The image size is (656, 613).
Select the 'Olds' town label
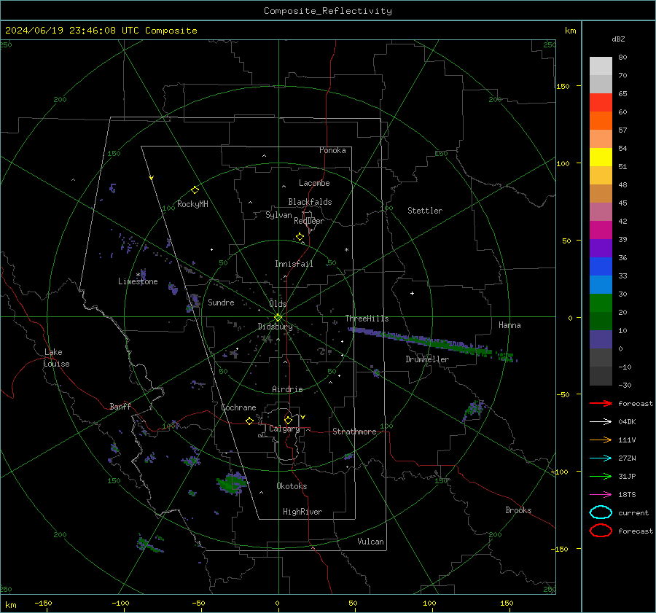(278, 304)
